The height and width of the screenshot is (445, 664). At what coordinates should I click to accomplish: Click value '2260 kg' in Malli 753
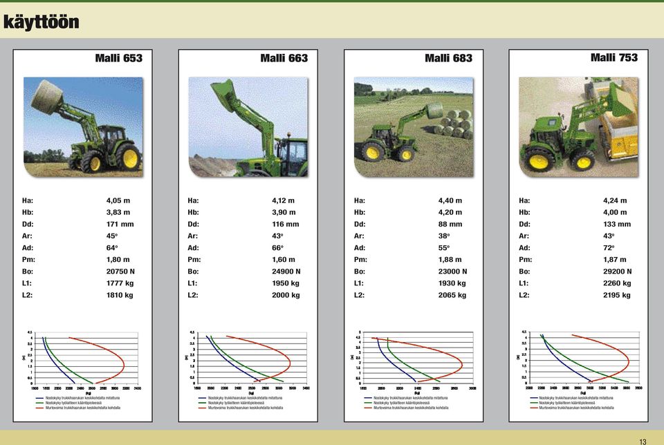click(617, 283)
